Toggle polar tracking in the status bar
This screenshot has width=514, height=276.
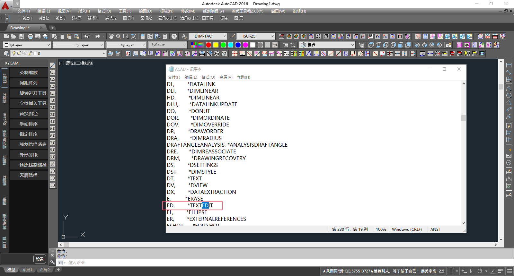coord(480,271)
